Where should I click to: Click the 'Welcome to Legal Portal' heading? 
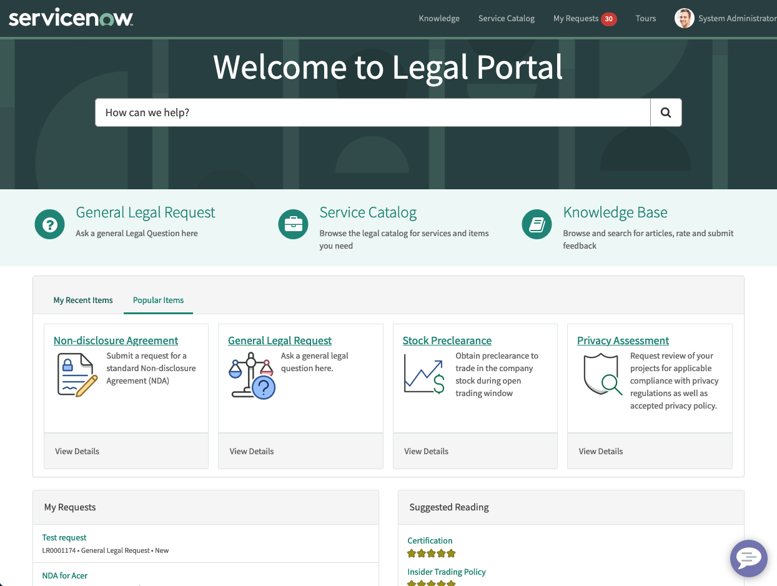pos(388,67)
